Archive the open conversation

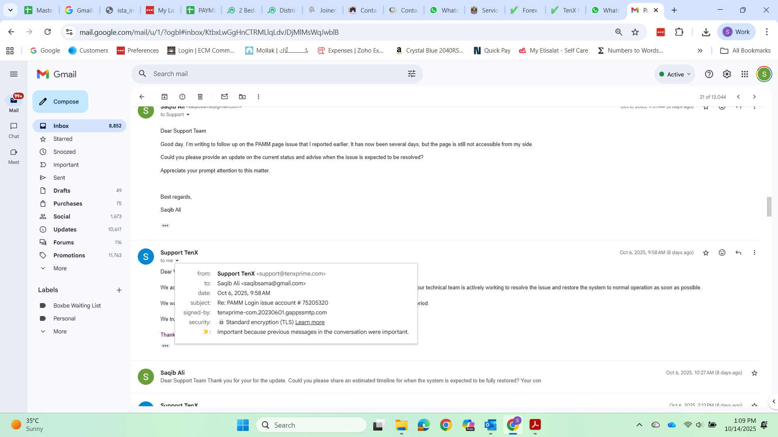point(165,97)
